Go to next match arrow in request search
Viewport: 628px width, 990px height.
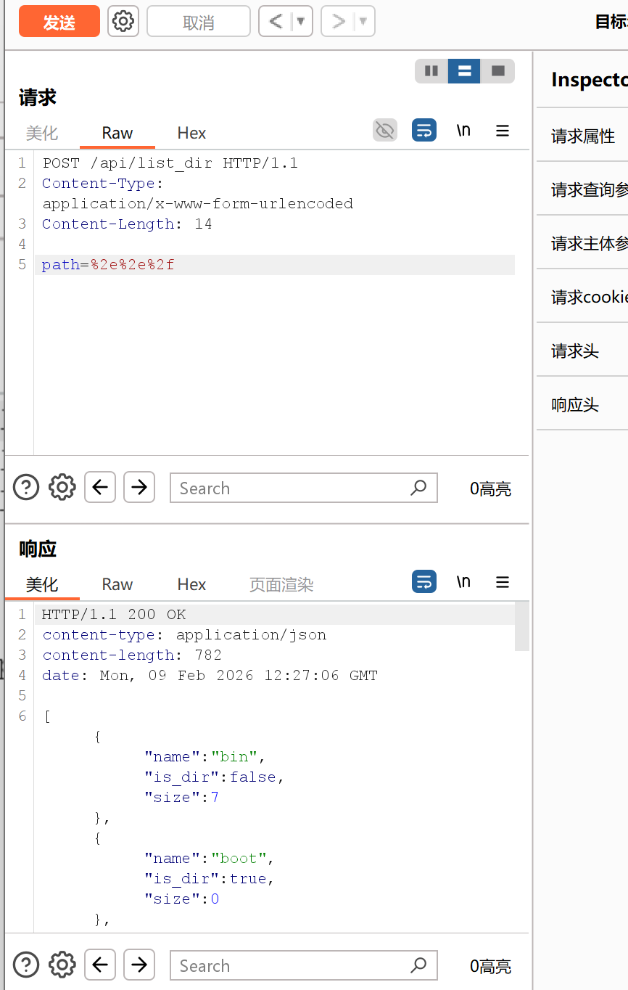tap(139, 487)
